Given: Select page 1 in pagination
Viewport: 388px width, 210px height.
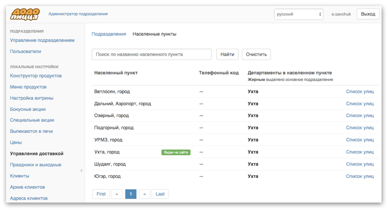Looking at the screenshot, I should [131, 194].
